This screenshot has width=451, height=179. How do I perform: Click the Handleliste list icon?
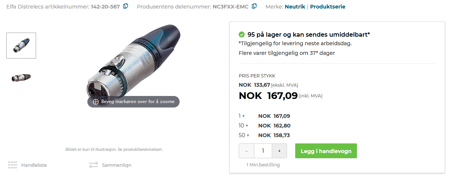coord(13,165)
